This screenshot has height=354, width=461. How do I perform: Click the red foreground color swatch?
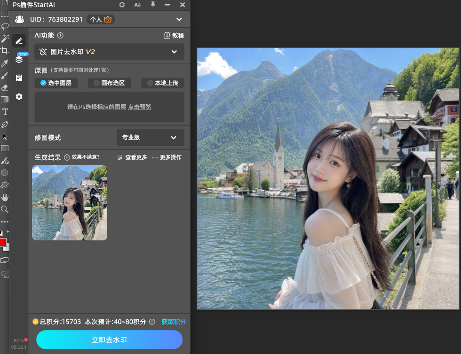pyautogui.click(x=3, y=242)
